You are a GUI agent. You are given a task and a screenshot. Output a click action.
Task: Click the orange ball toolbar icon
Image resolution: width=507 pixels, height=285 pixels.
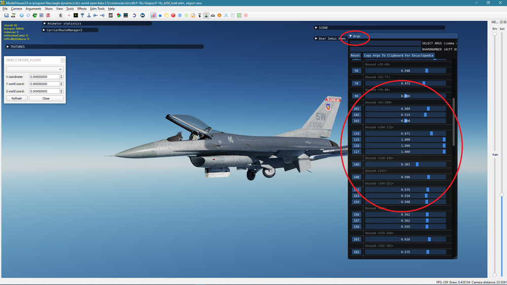(x=219, y=15)
